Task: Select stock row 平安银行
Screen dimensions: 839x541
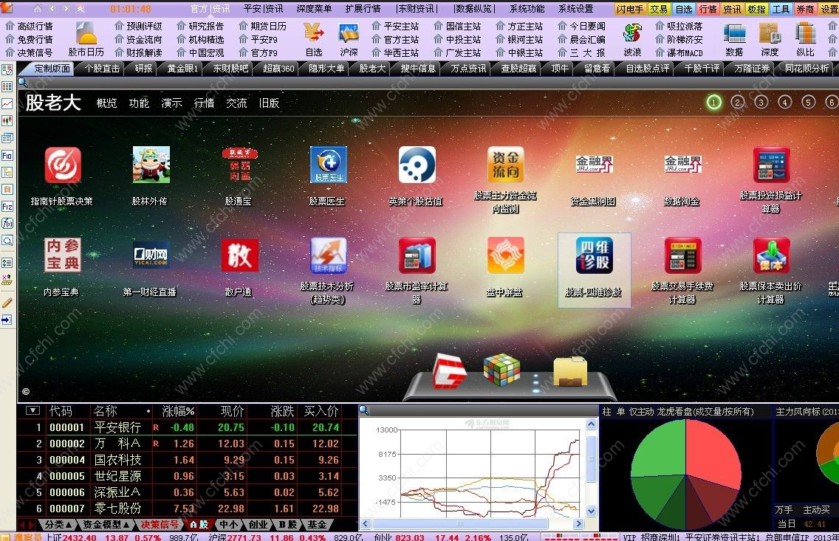Action: 187,427
